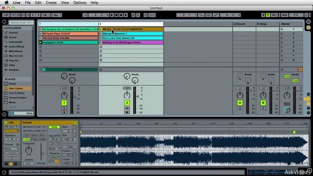Collapse the browser with the triangle button
Image resolution: width=313 pixels, height=176 pixels.
[4, 22]
